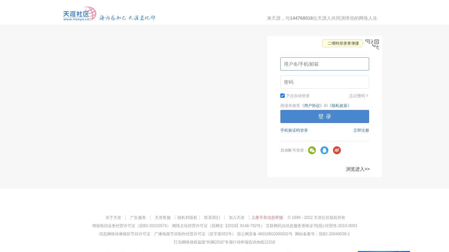Click the 二维码登录更便捷 tooltip
This screenshot has height=252, width=449.
pyautogui.click(x=342, y=43)
